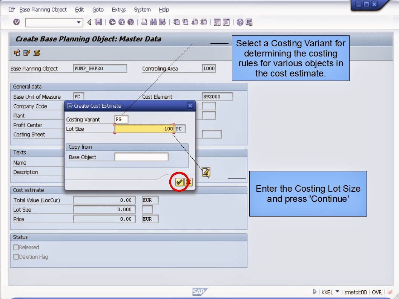This screenshot has width=399, height=299.
Task: Click the long text editor icon near the dialog
Action: (206, 172)
